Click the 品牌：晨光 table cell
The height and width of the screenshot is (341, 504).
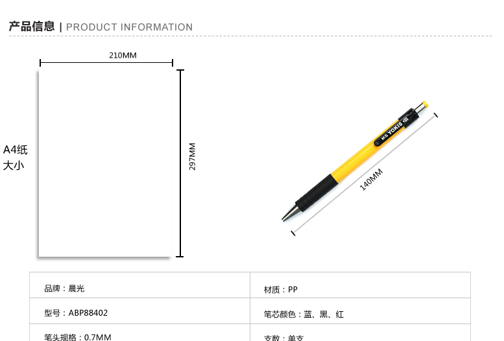point(140,285)
